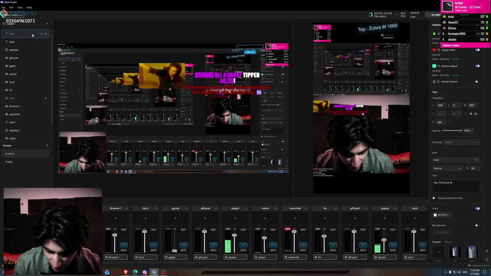
Task: Open the Edit menu
Action: coord(11,7)
